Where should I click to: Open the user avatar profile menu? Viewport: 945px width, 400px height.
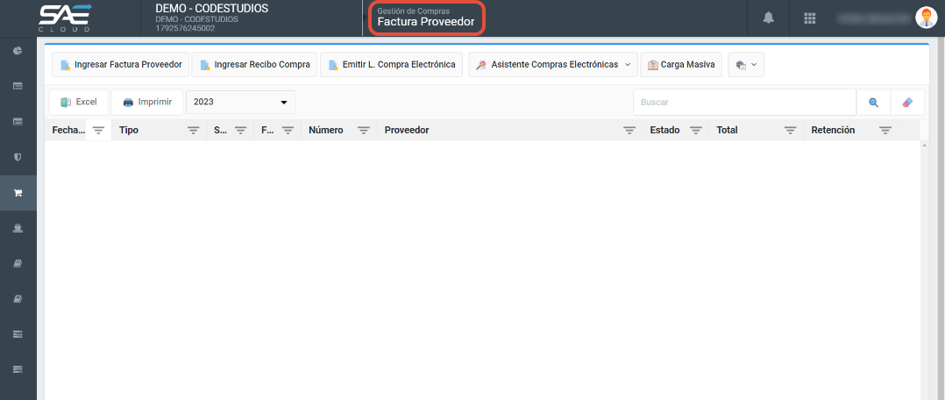coord(926,18)
